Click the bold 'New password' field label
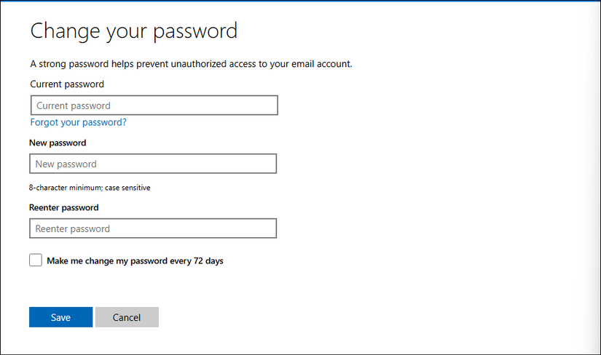 (x=58, y=143)
